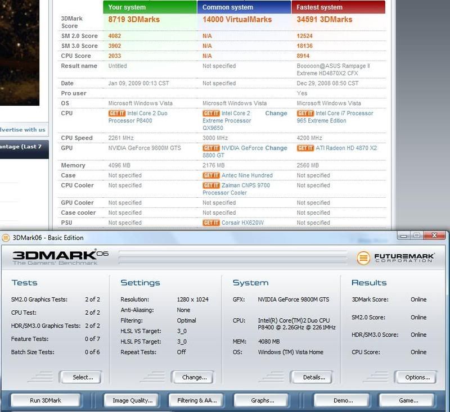Maximize the 3DMark06 window
The height and width of the screenshot is (412, 450).
click(x=417, y=236)
